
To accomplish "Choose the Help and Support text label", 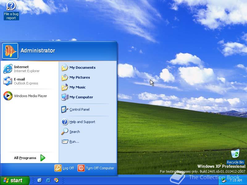I will 82,122.
